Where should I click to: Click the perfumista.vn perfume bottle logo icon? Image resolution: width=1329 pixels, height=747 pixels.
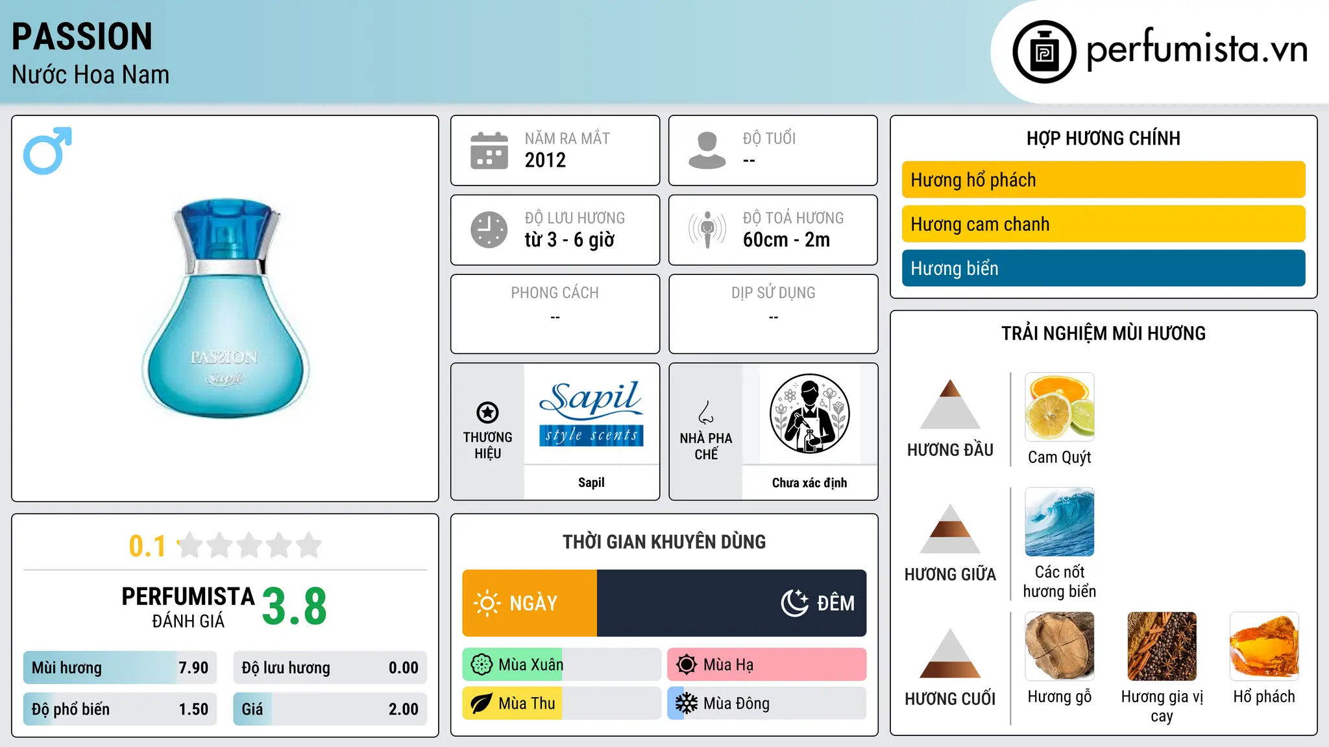coord(1044,52)
